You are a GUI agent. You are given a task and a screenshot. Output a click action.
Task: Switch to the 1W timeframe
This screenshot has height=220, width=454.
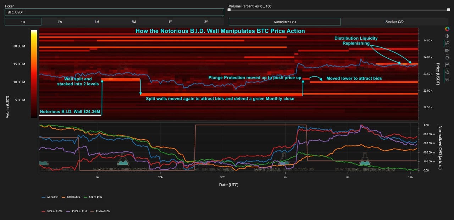pyautogui.click(x=60, y=22)
